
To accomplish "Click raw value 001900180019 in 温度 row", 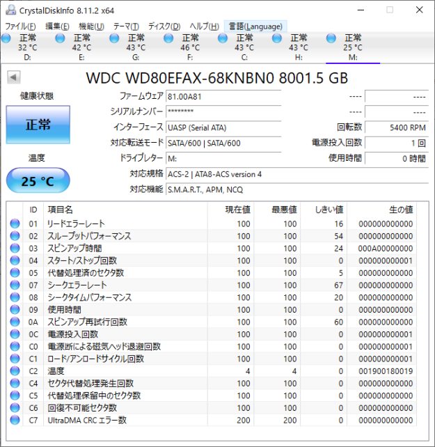I will (386, 371).
